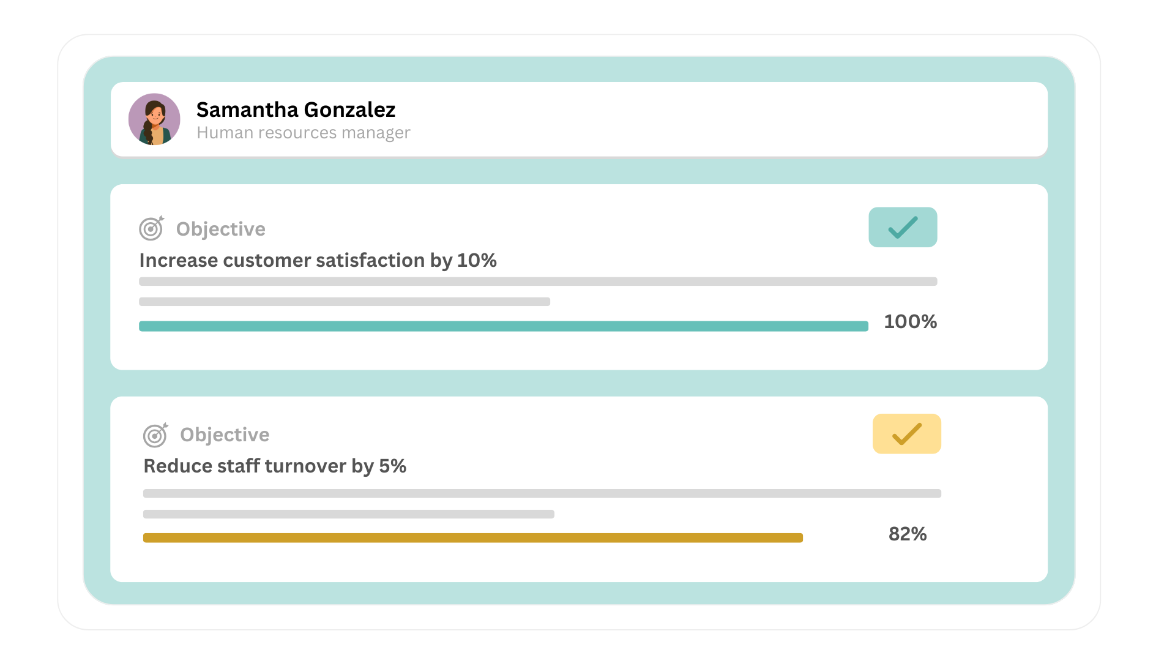
Task: Click the teal 100% progress bar
Action: [503, 326]
